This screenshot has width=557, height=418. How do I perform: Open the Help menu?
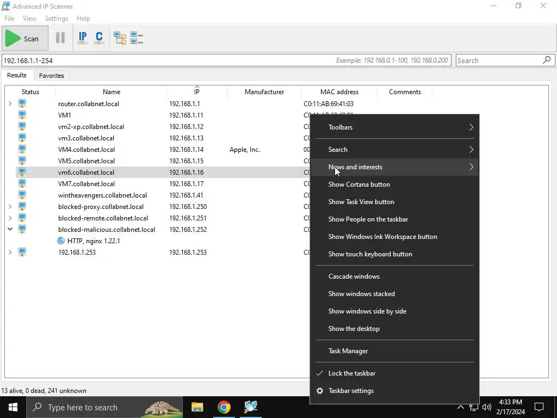pyautogui.click(x=83, y=18)
